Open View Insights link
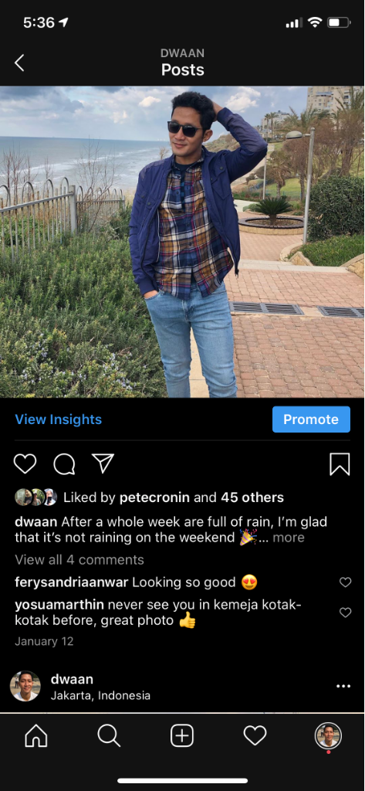Viewport: 365px width, 791px height. coord(59,419)
